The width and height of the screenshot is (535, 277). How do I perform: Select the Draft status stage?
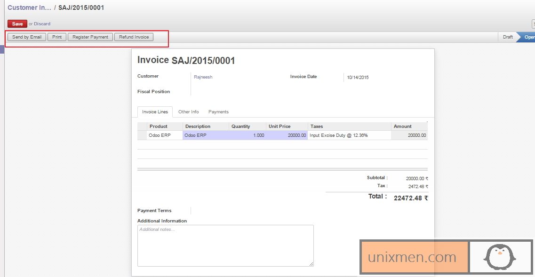(508, 37)
